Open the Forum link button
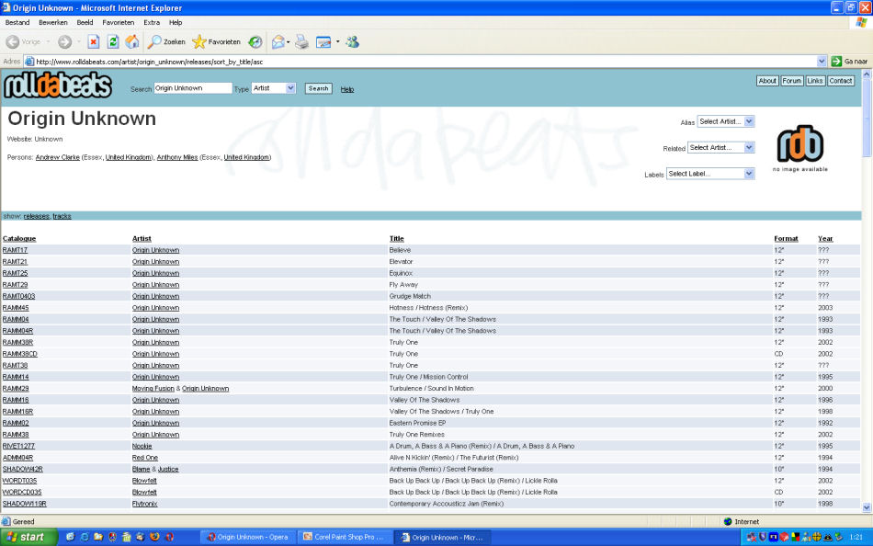 point(792,81)
